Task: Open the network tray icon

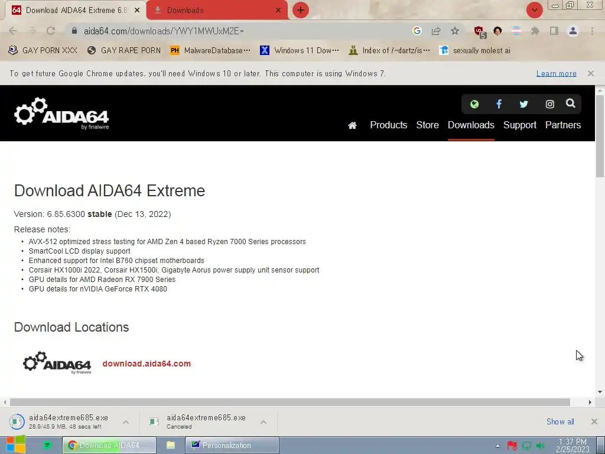Action: [x=526, y=446]
